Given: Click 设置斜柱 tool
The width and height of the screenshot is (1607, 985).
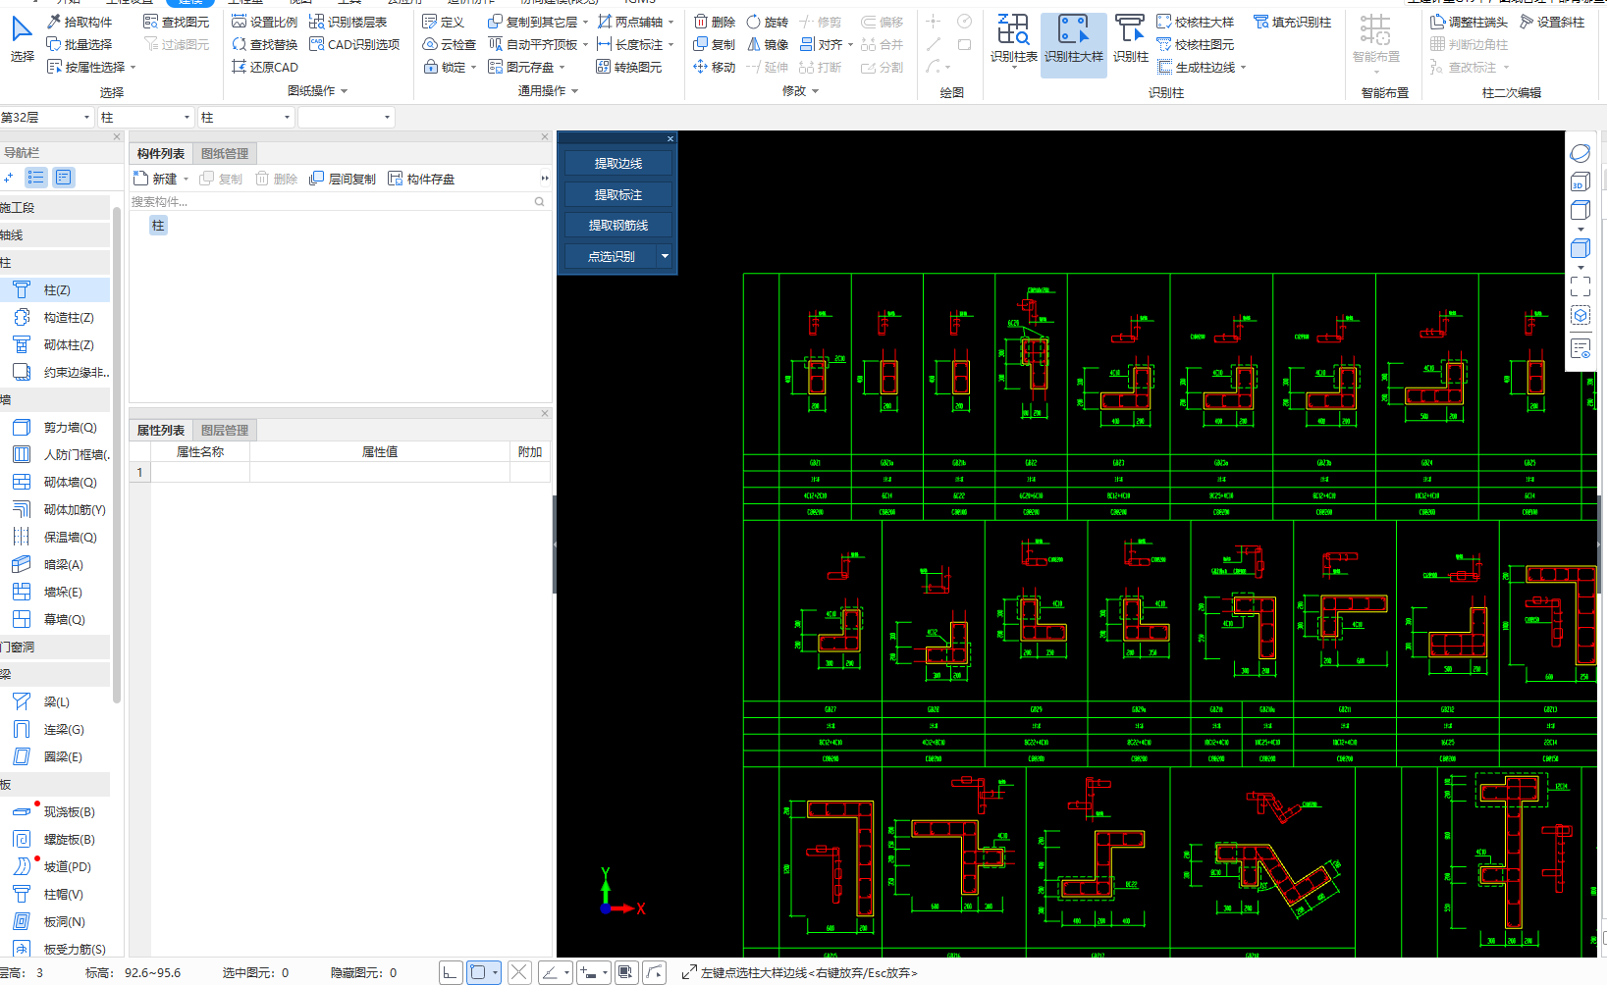Looking at the screenshot, I should [x=1552, y=22].
